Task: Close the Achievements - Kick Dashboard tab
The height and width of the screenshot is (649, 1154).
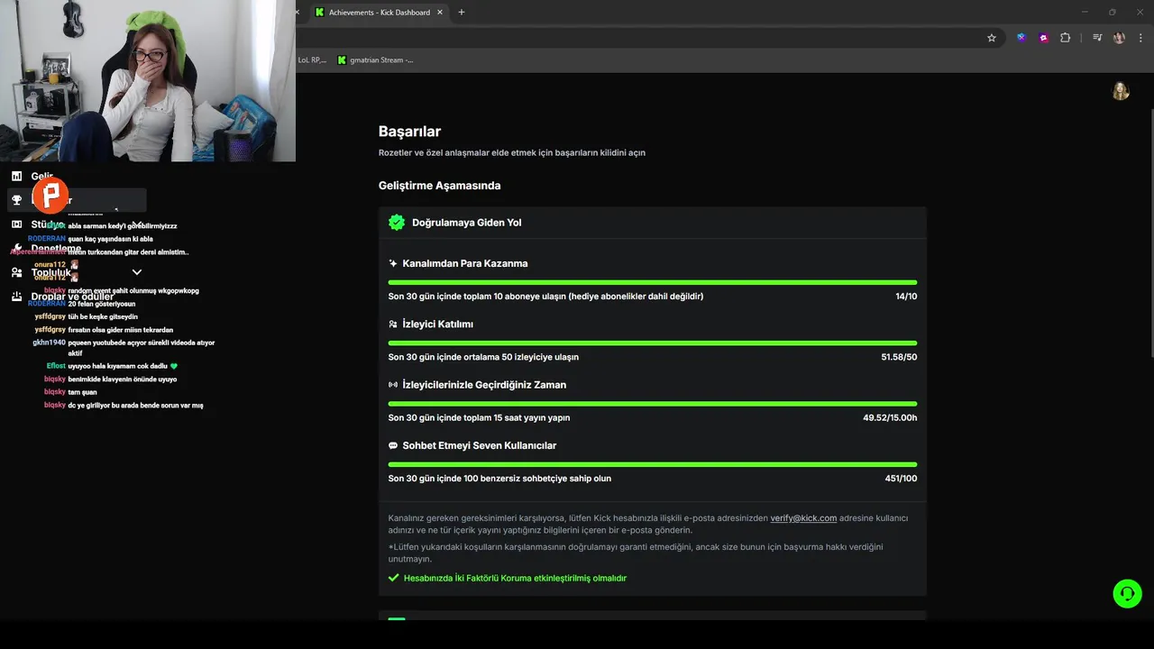Action: point(440,13)
